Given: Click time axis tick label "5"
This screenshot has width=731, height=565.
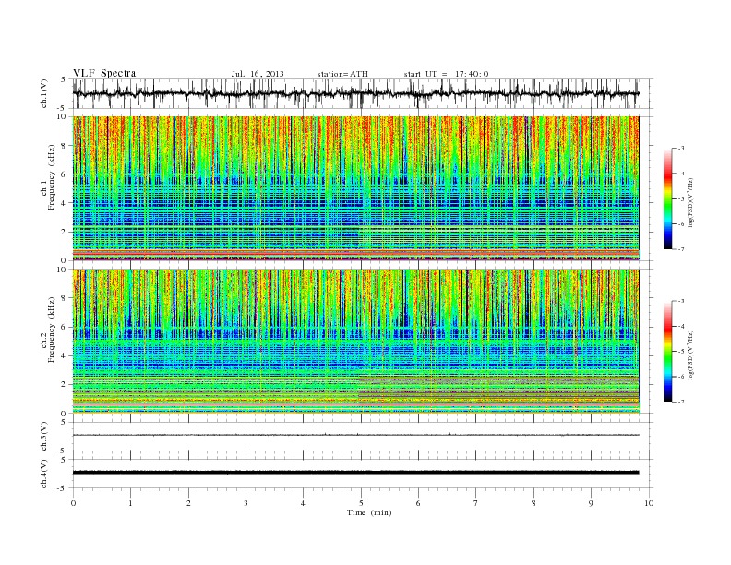Looking at the screenshot, I should pyautogui.click(x=361, y=503).
